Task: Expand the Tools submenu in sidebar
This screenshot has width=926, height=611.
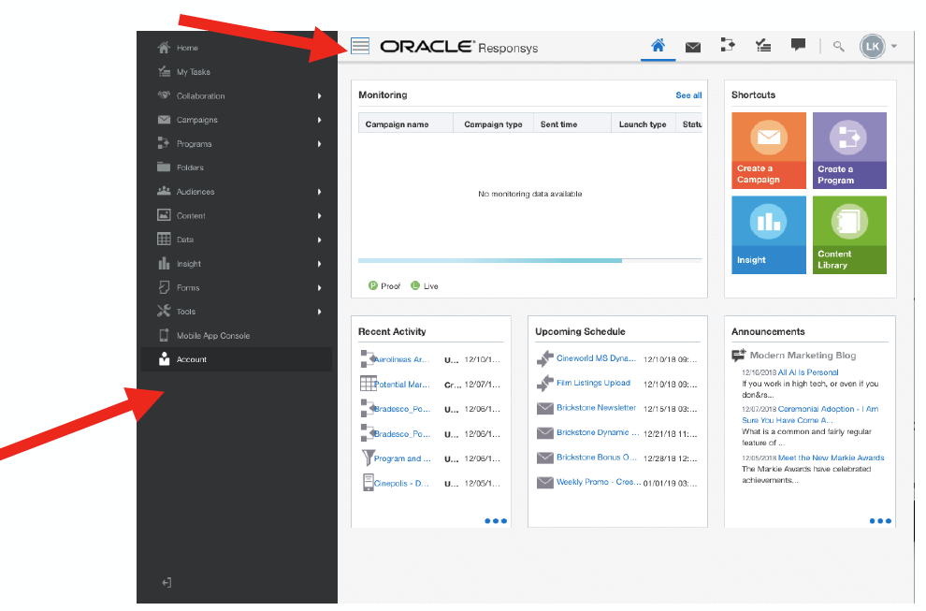Action: 319,312
